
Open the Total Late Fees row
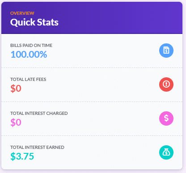coord(92,85)
